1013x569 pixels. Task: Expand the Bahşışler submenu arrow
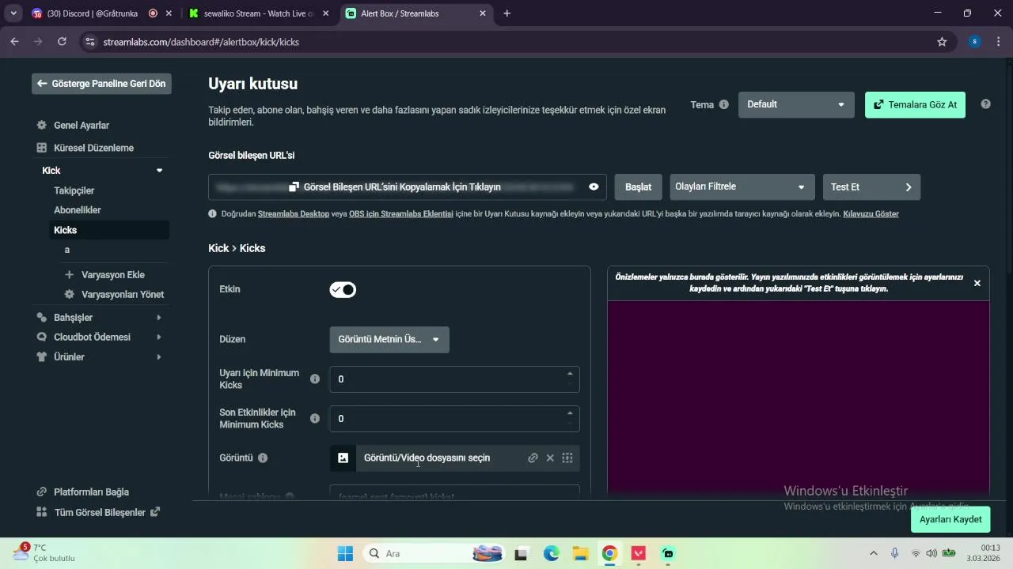[x=159, y=318]
